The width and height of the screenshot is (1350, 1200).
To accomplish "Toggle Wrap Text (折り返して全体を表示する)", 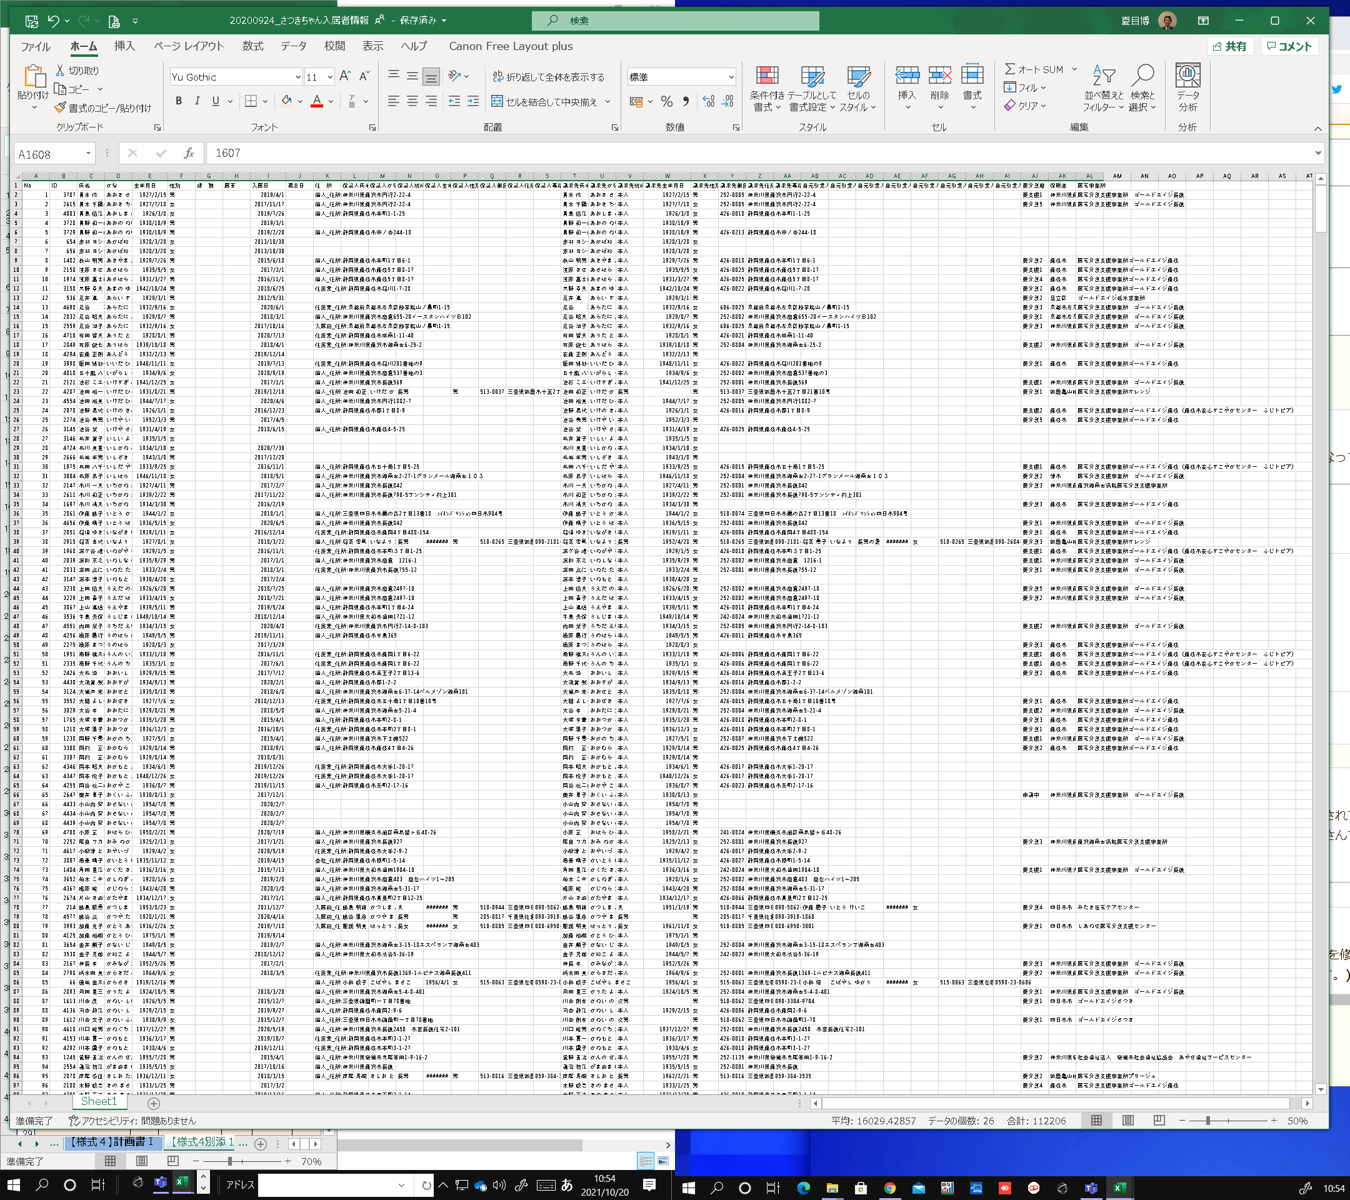I will tap(548, 77).
